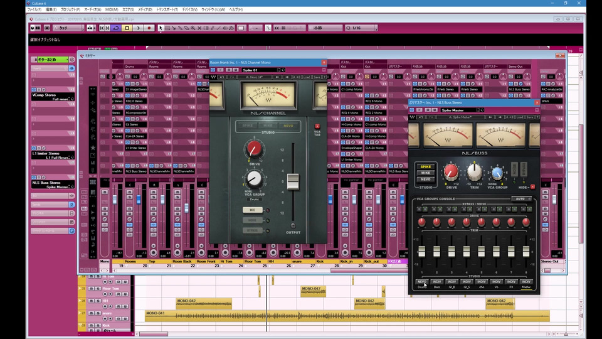Click the OUTPUT fader in NLS Channel
The image size is (602, 339).
(293, 181)
